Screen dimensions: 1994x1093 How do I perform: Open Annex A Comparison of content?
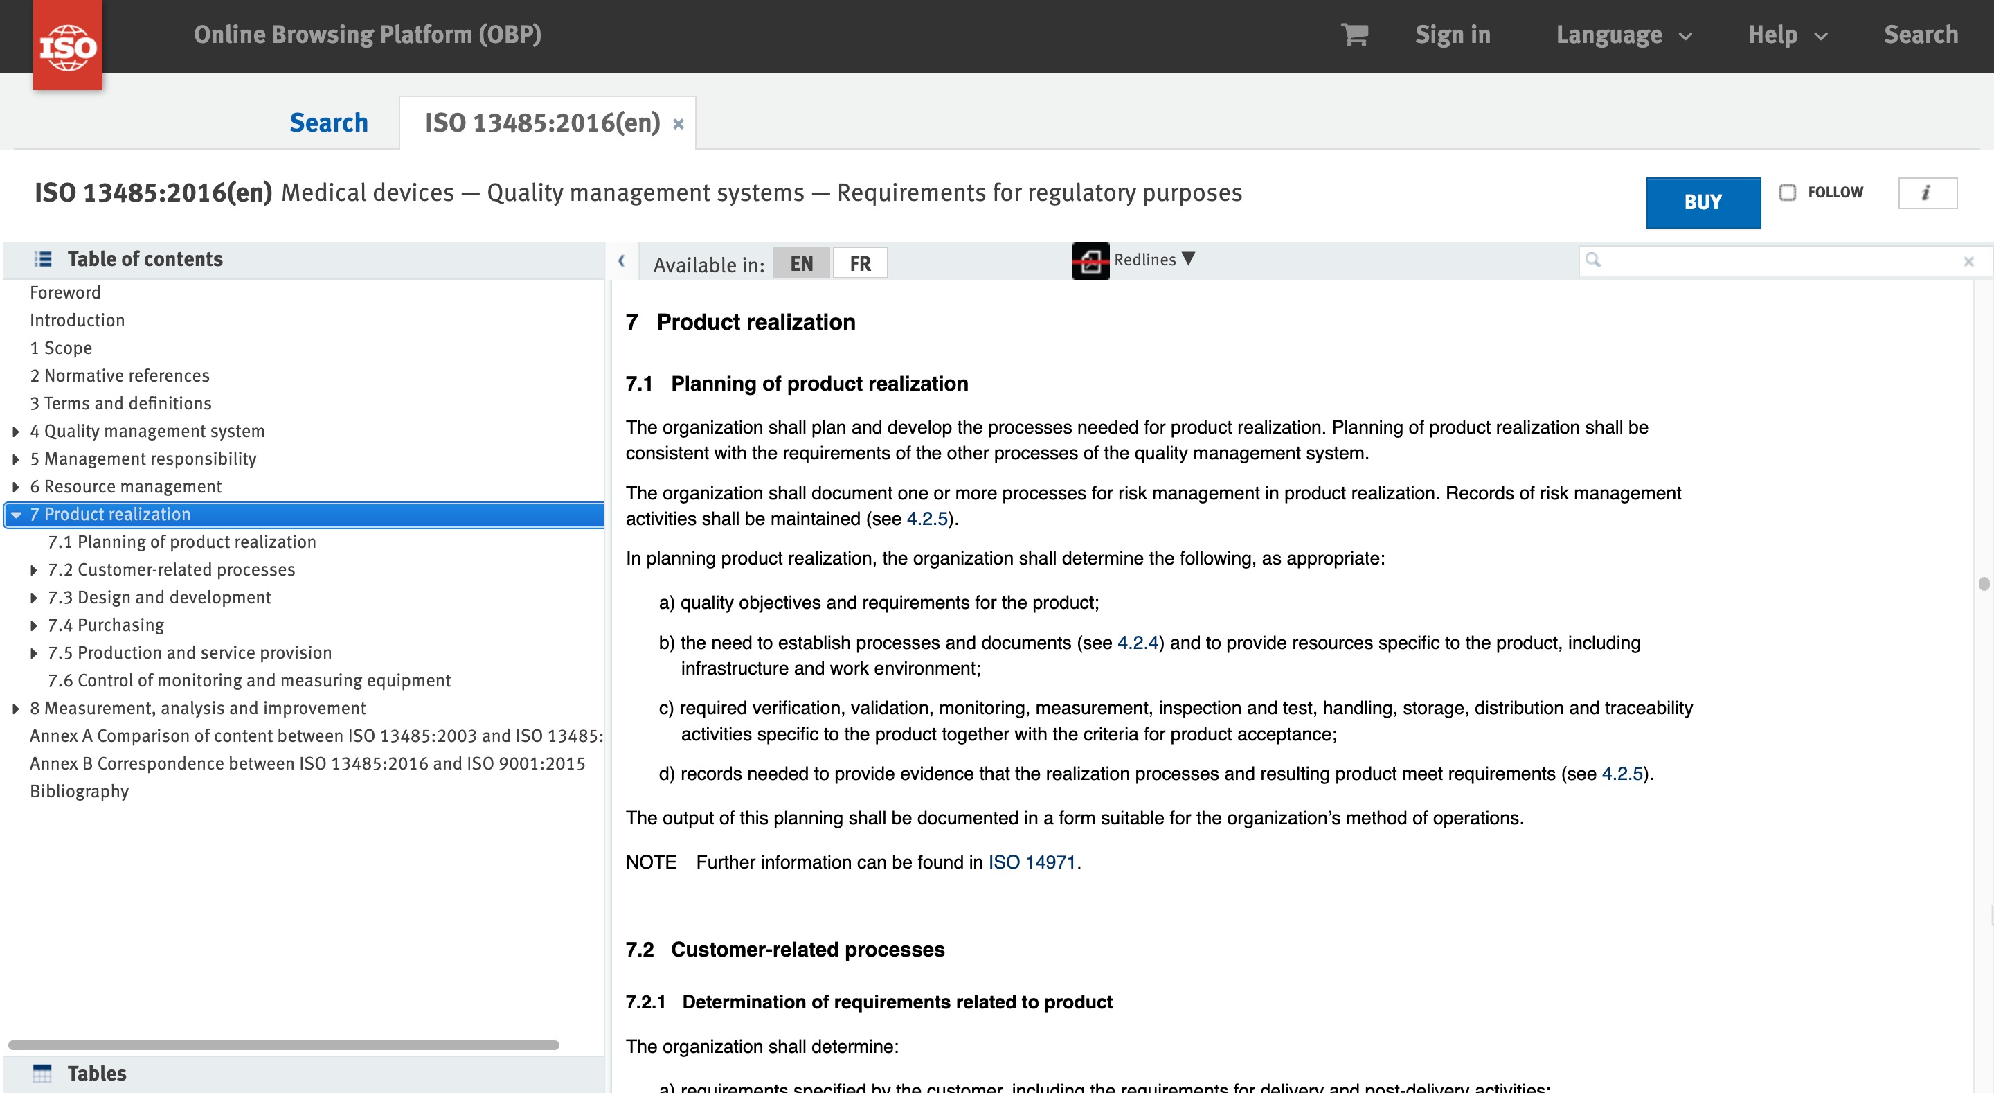(x=316, y=736)
